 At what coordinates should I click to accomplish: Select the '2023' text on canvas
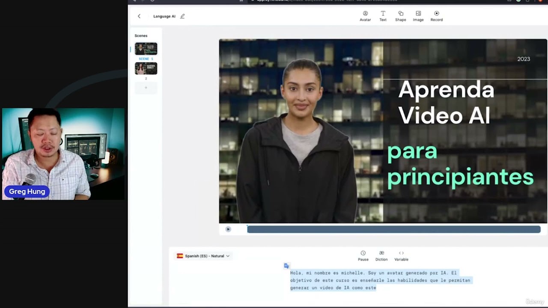pyautogui.click(x=524, y=59)
